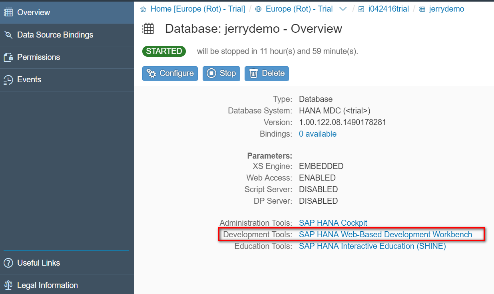Open Europe (Rot) - Trial breadcrumb link
The image size is (494, 294).
click(299, 9)
